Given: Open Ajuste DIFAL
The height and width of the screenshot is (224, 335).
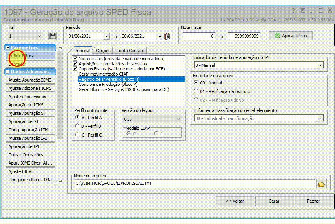Looking at the screenshot, I should click(30, 171).
